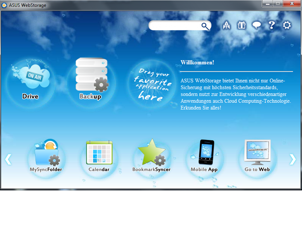Click the ASUS WebStorage title bar icon
The width and height of the screenshot is (302, 226).
click(x=4, y=5)
